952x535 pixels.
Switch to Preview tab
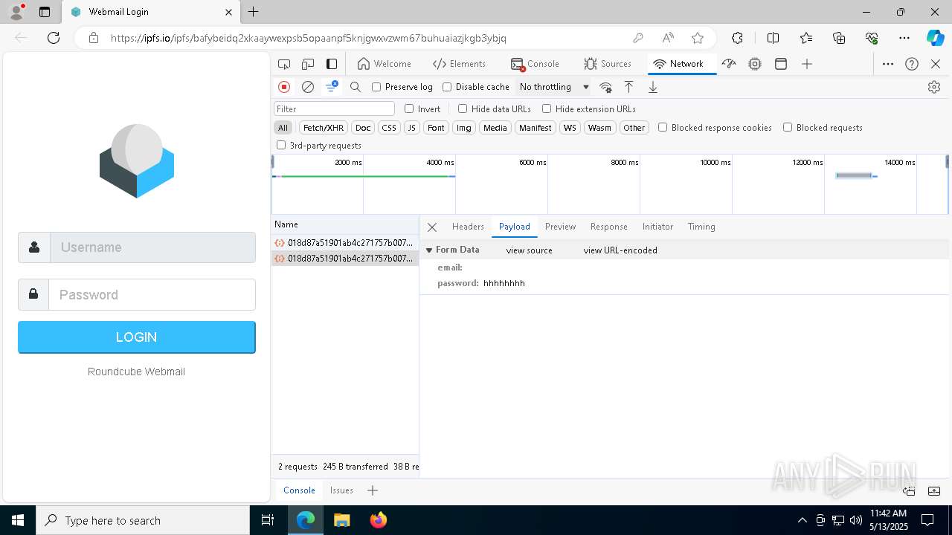pyautogui.click(x=560, y=227)
